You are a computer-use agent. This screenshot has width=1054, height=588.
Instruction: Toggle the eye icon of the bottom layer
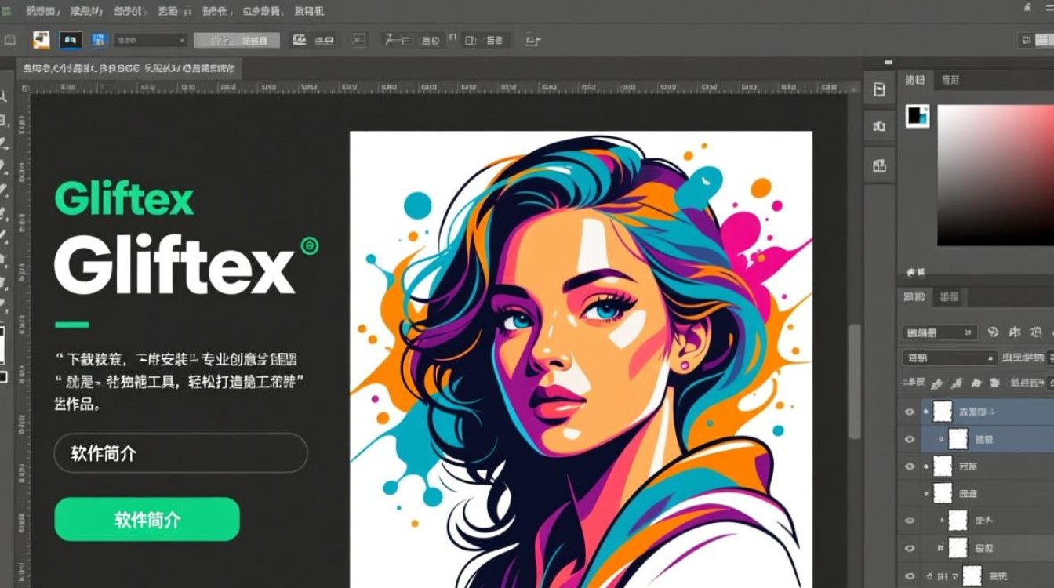tap(910, 575)
